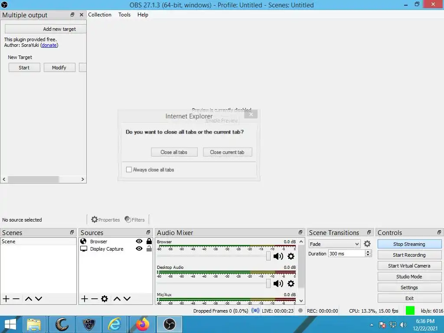Follow the donate link
Image resolution: width=444 pixels, height=333 pixels.
(49, 45)
